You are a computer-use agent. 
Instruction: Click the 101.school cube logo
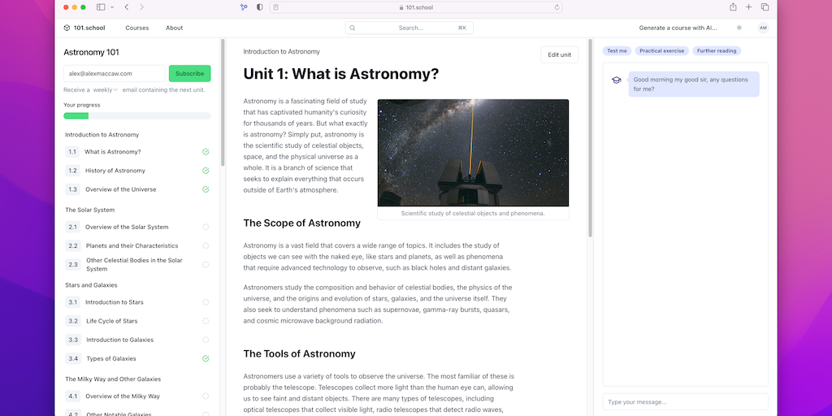pyautogui.click(x=67, y=28)
